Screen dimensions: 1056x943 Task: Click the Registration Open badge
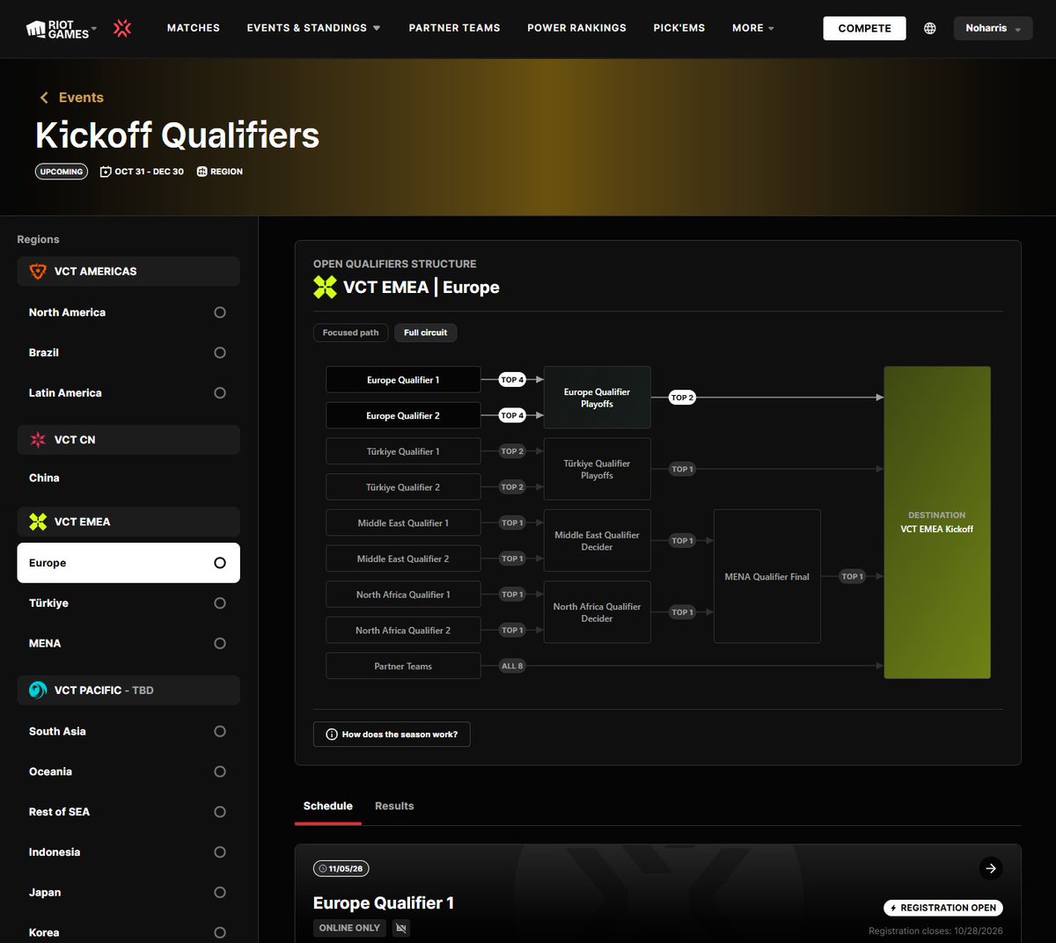[x=943, y=908]
